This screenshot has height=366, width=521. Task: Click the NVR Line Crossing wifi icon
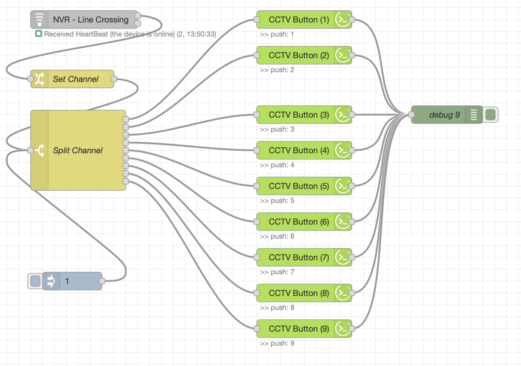pos(40,20)
